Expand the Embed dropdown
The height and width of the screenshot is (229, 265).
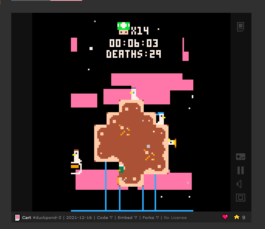click(x=127, y=217)
